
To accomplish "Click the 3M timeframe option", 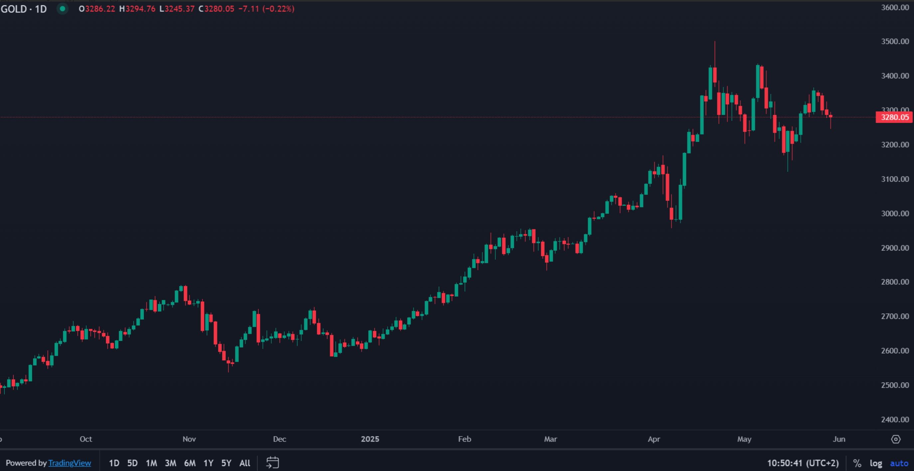I will click(x=170, y=463).
